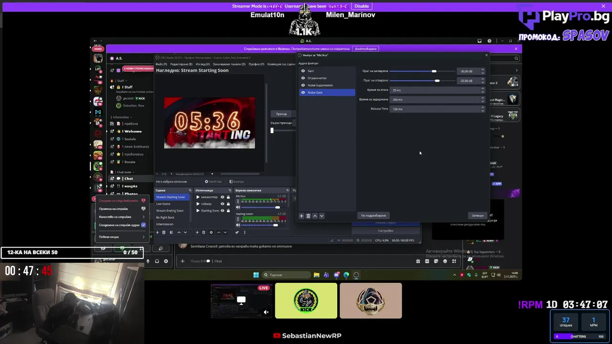Unlock the таймер source

[x=229, y=204]
